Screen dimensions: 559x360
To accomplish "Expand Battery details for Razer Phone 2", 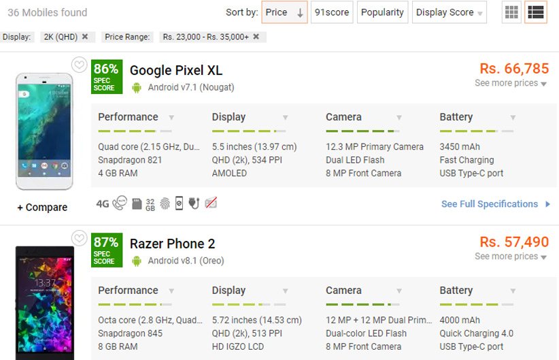I will (x=513, y=291).
